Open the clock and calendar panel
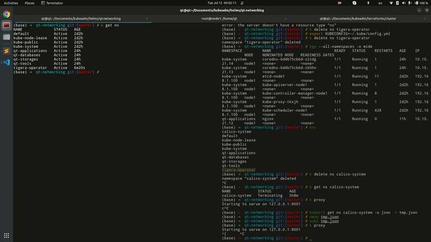431x242 pixels. pyautogui.click(x=222, y=3)
